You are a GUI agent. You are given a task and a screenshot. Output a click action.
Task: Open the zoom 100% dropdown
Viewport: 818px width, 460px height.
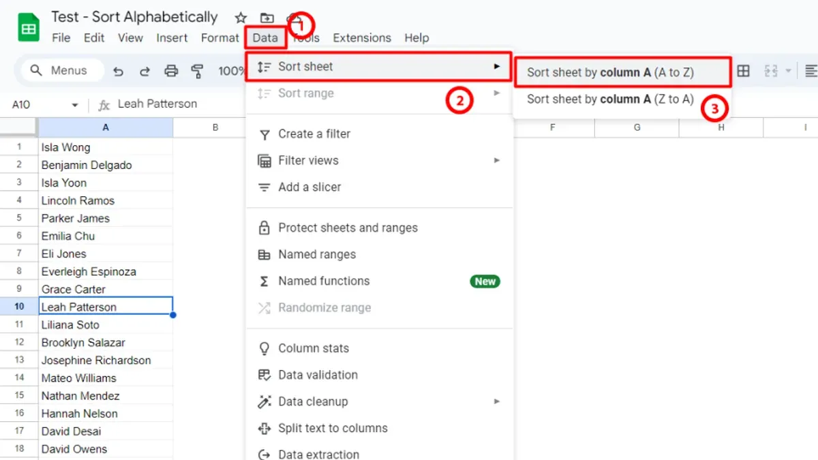(x=232, y=71)
